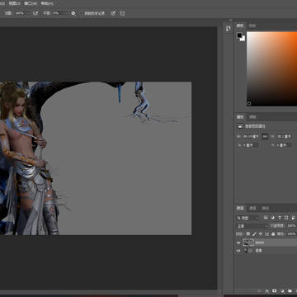Image resolution: width=297 pixels, height=297 pixels.
Task: Pick a color in the orange color field
Action: tap(271, 68)
